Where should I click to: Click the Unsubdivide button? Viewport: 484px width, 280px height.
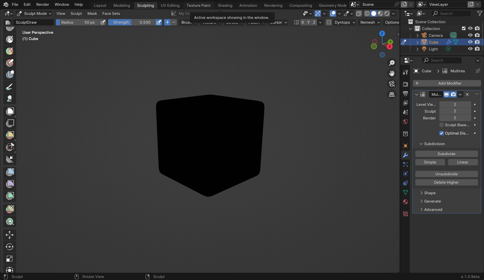[446, 174]
